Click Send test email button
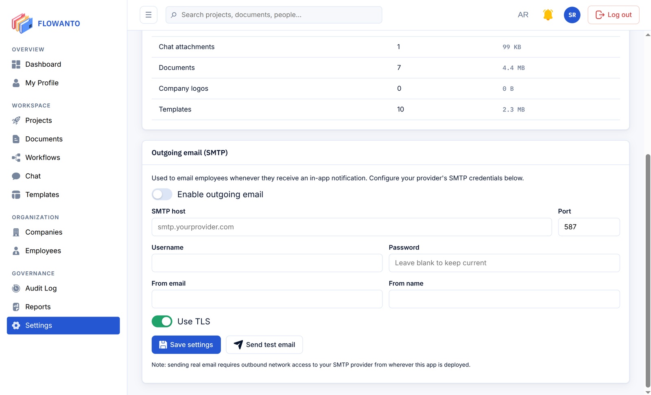Screen dimensions: 651x395 (x=264, y=345)
